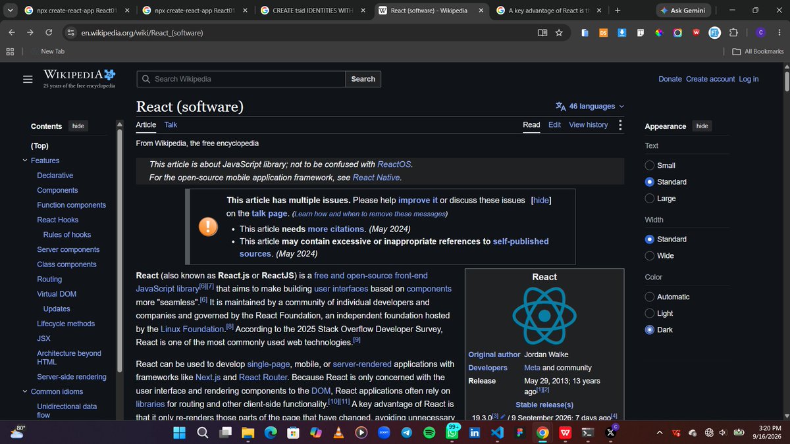Viewport: 790px width, 444px height.
Task: Select the Standard text size option
Action: pyautogui.click(x=650, y=182)
